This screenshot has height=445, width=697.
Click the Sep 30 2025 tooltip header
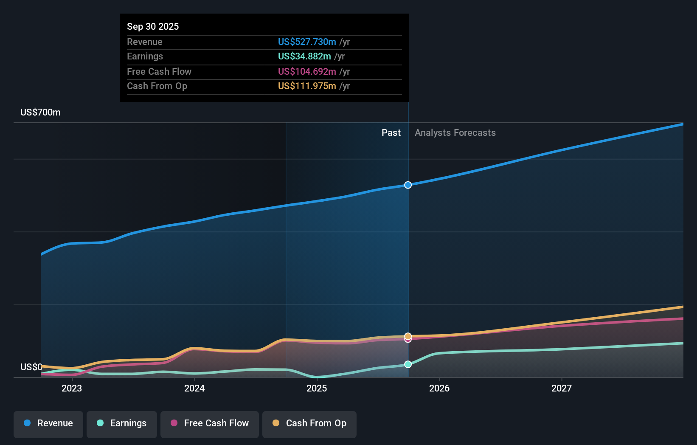click(x=153, y=26)
